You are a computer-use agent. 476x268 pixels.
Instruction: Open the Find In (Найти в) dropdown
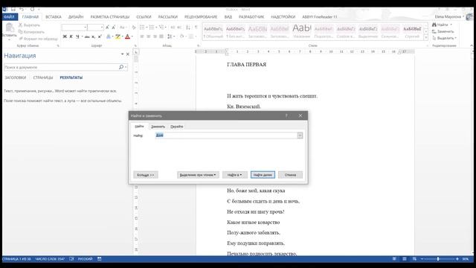tap(235, 175)
